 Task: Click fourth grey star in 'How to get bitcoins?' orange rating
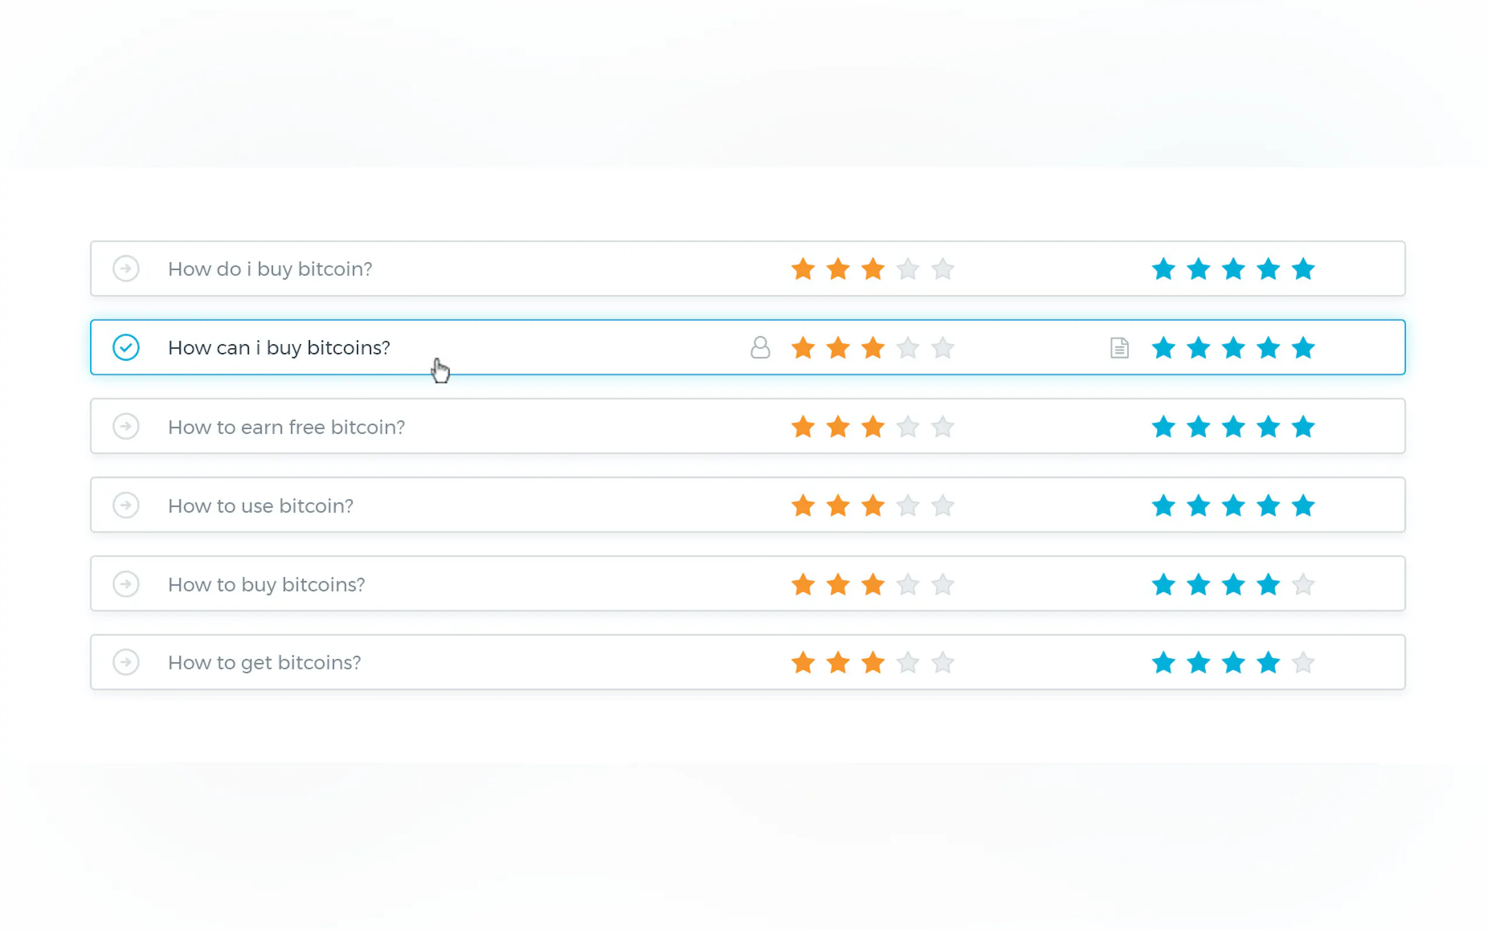(907, 663)
